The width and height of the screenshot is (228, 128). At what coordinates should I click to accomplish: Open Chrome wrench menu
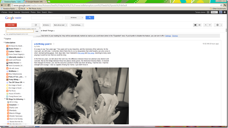225,5
